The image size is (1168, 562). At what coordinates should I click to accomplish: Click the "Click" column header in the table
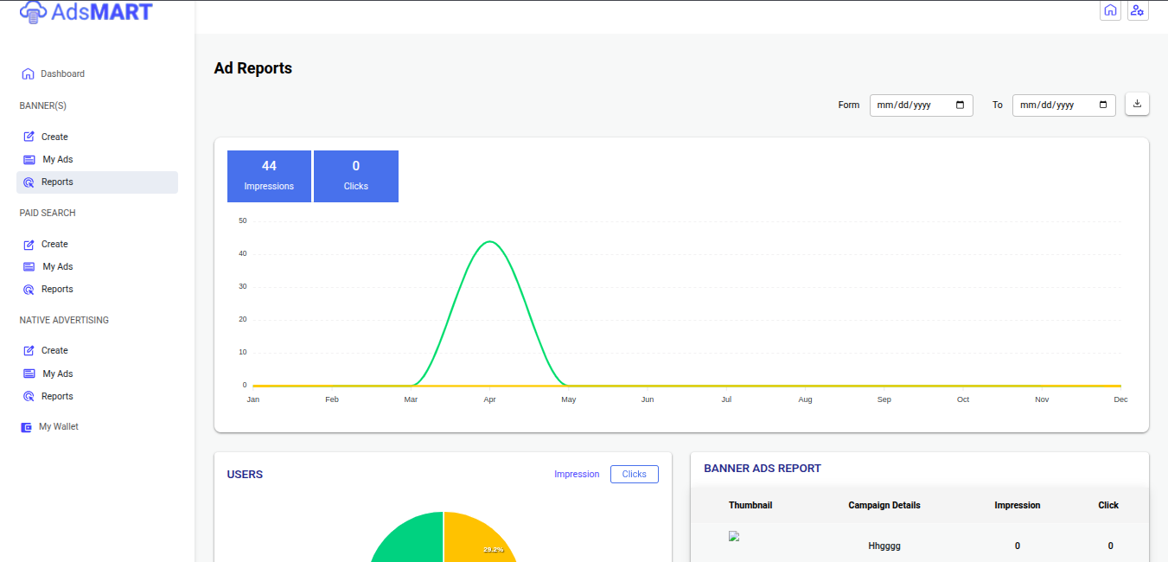coord(1108,506)
